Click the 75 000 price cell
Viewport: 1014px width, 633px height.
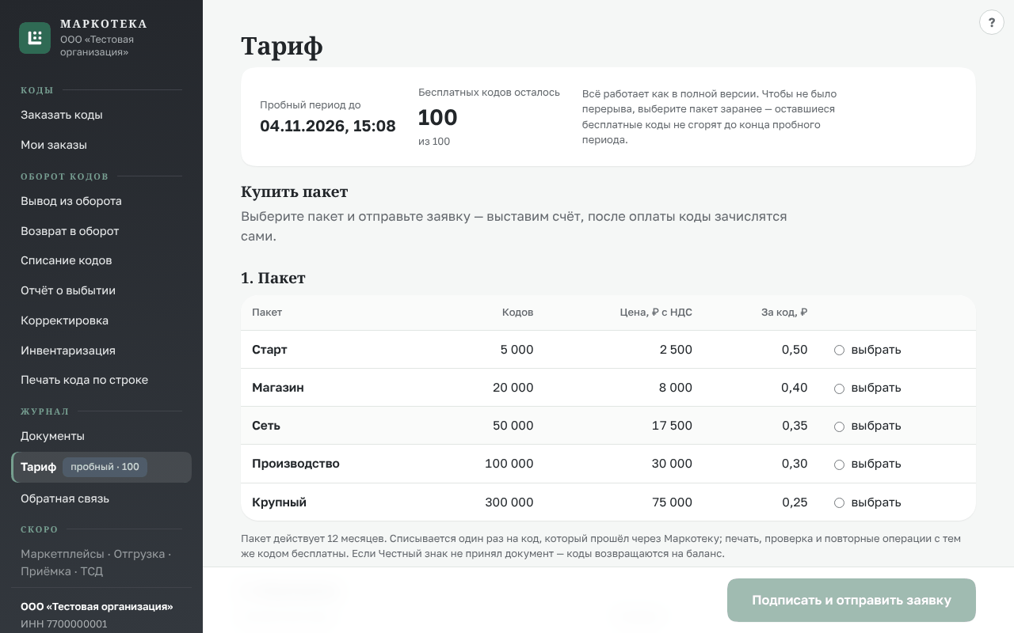(672, 502)
